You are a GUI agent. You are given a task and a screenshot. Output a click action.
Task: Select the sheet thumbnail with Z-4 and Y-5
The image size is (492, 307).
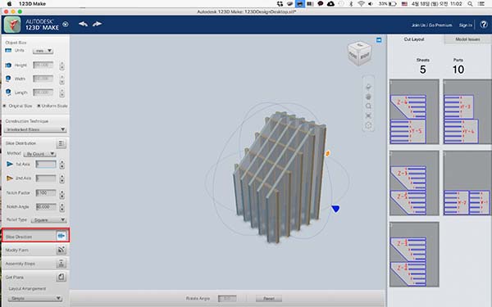[x=414, y=112]
